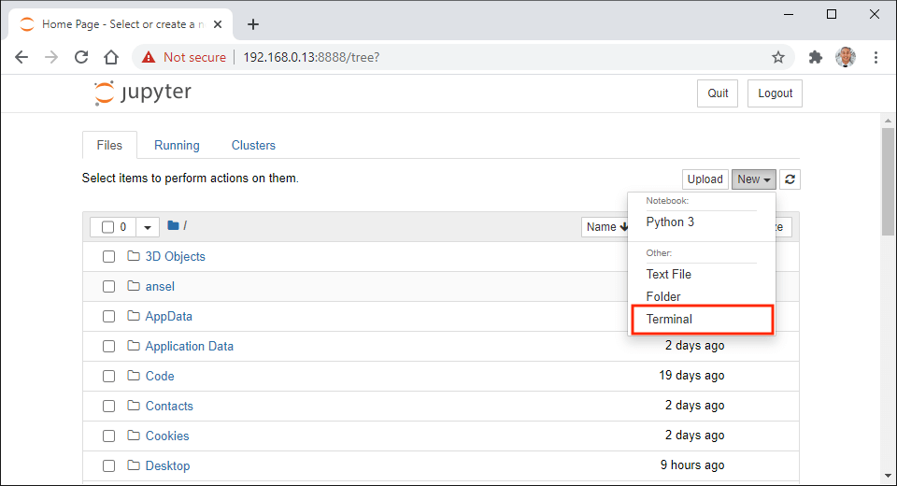The height and width of the screenshot is (486, 897).
Task: Expand the select-all dropdown arrow
Action: 149,227
